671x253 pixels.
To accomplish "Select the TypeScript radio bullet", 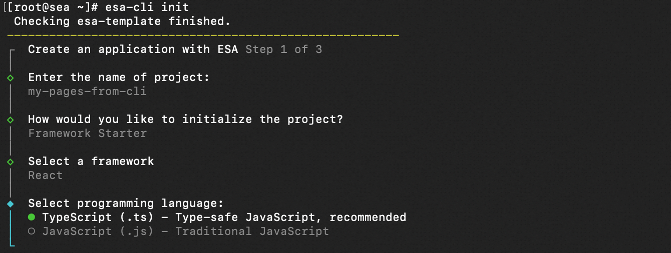I will (x=32, y=217).
